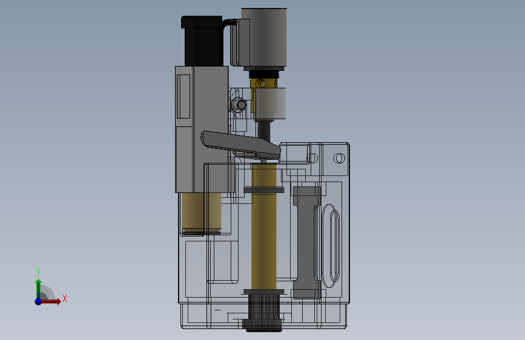Click the blue Z axis ball on triad

click(x=38, y=301)
